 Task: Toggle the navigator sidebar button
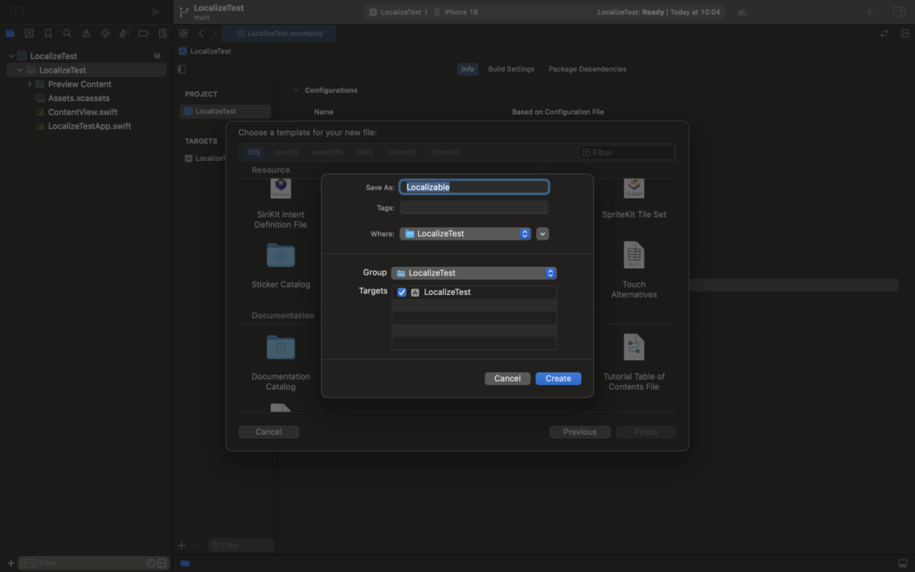tap(17, 12)
